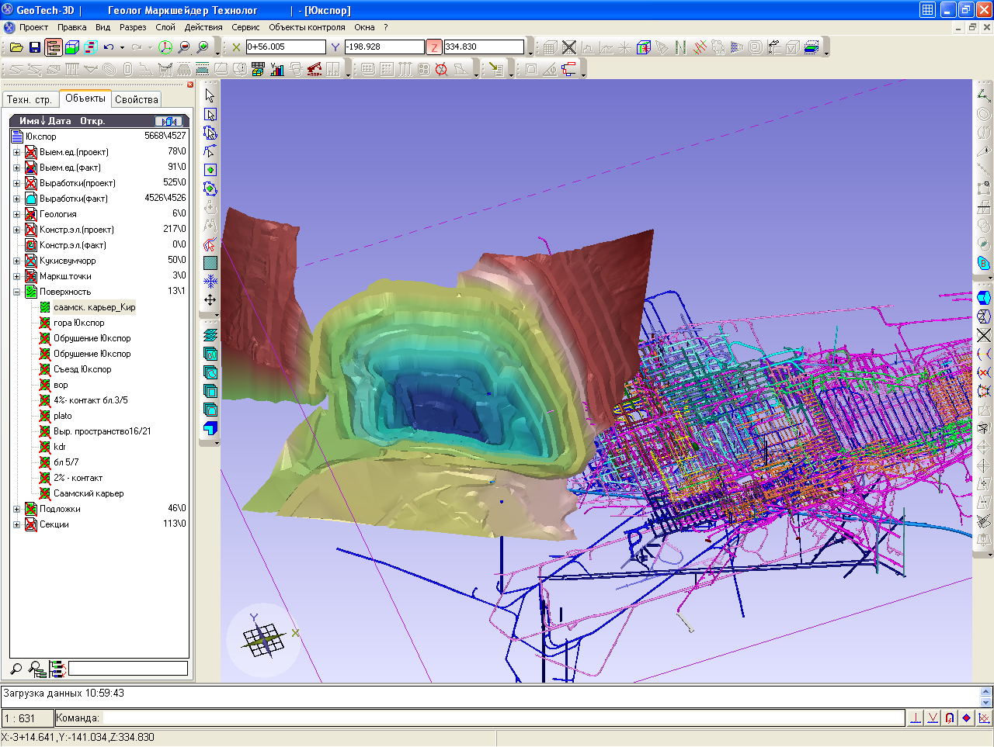
Task: Click the search magnifier below object tree
Action: [16, 668]
